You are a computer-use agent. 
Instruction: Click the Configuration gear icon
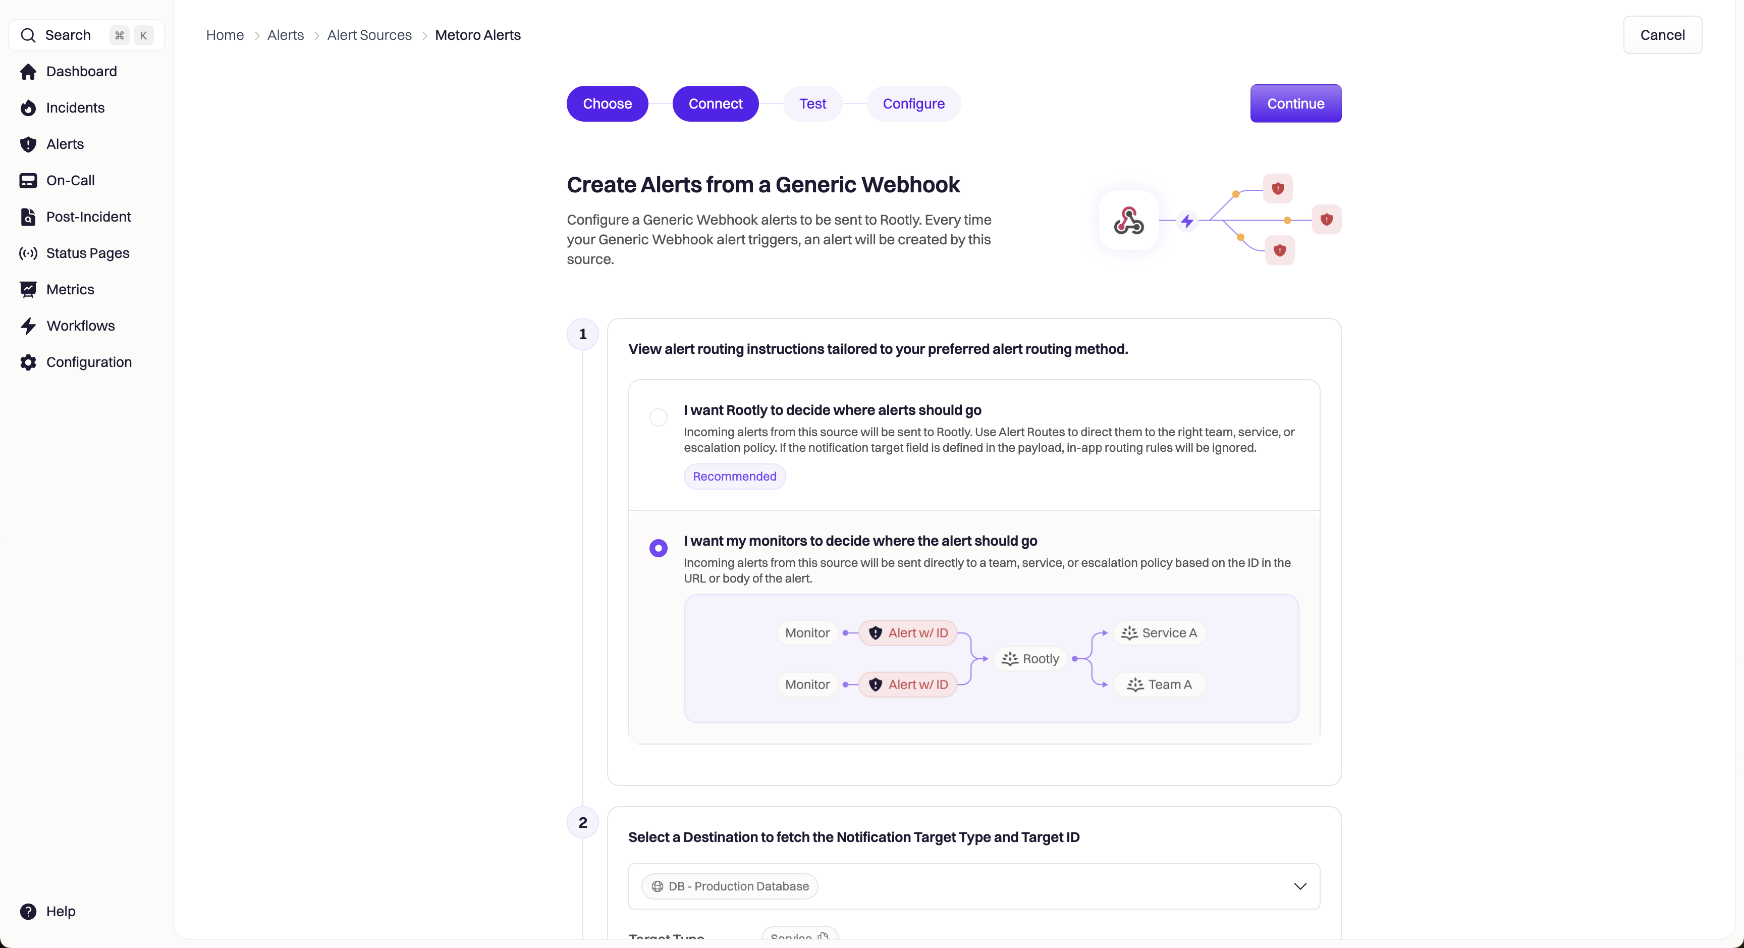pos(28,362)
